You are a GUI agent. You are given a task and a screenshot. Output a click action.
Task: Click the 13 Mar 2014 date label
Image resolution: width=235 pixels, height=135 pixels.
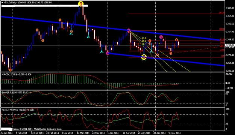click(83, 133)
